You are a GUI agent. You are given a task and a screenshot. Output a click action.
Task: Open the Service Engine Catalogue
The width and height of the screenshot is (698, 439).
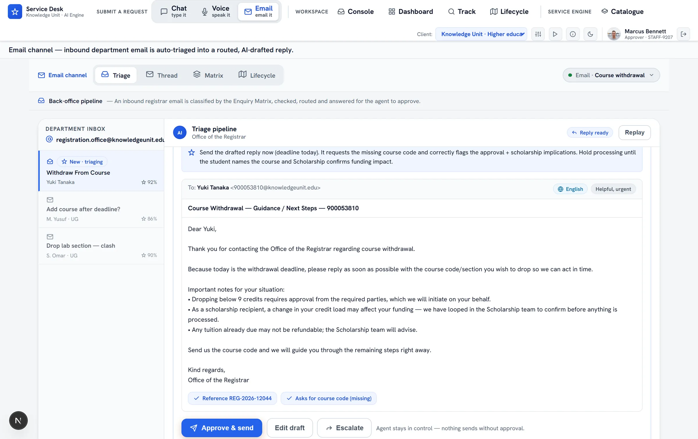[x=622, y=11]
